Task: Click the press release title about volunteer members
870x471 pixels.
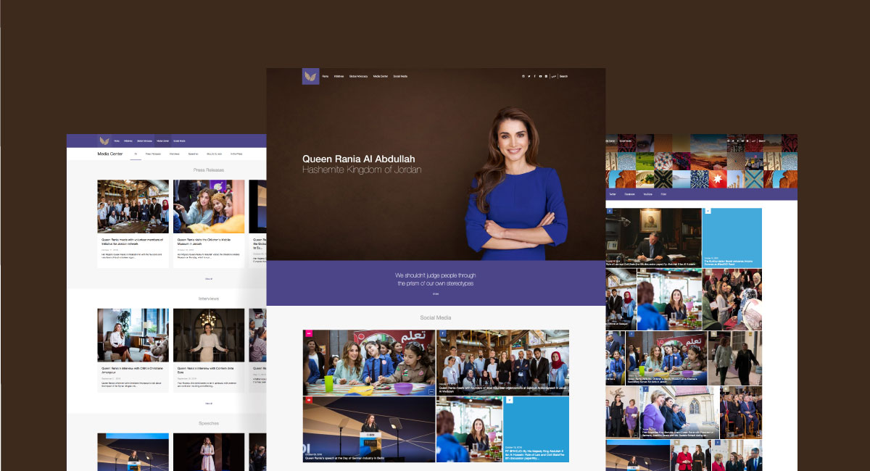Action: pyautogui.click(x=132, y=241)
